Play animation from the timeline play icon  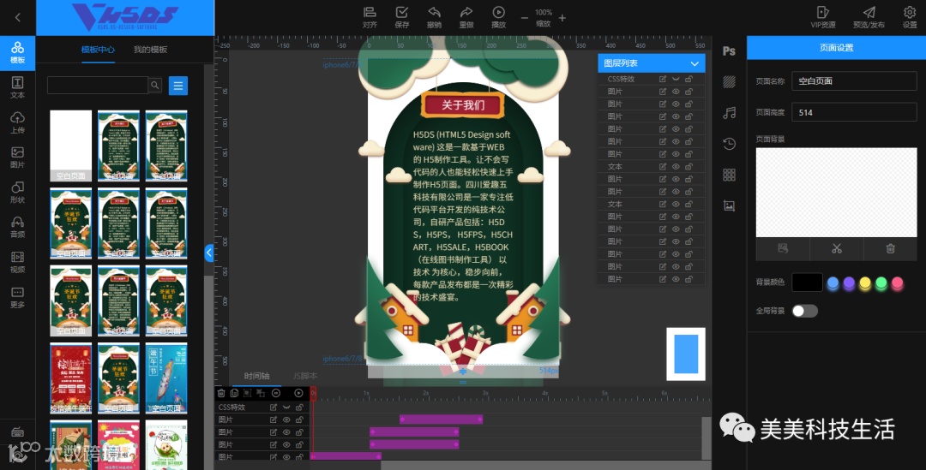(x=299, y=393)
